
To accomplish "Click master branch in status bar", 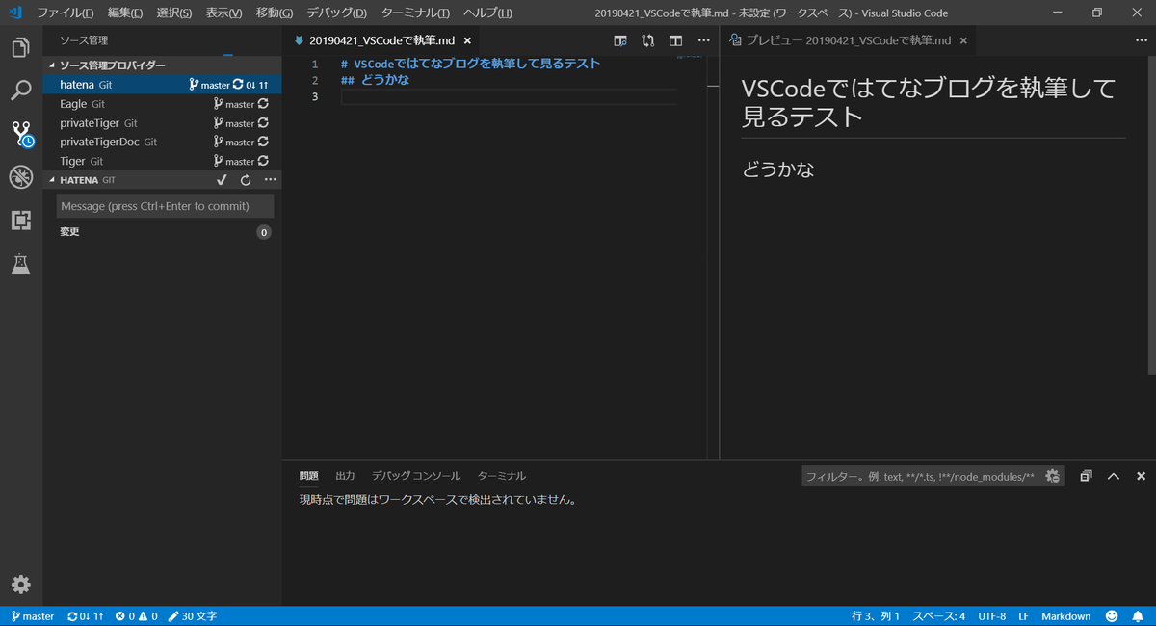I will tap(32, 615).
